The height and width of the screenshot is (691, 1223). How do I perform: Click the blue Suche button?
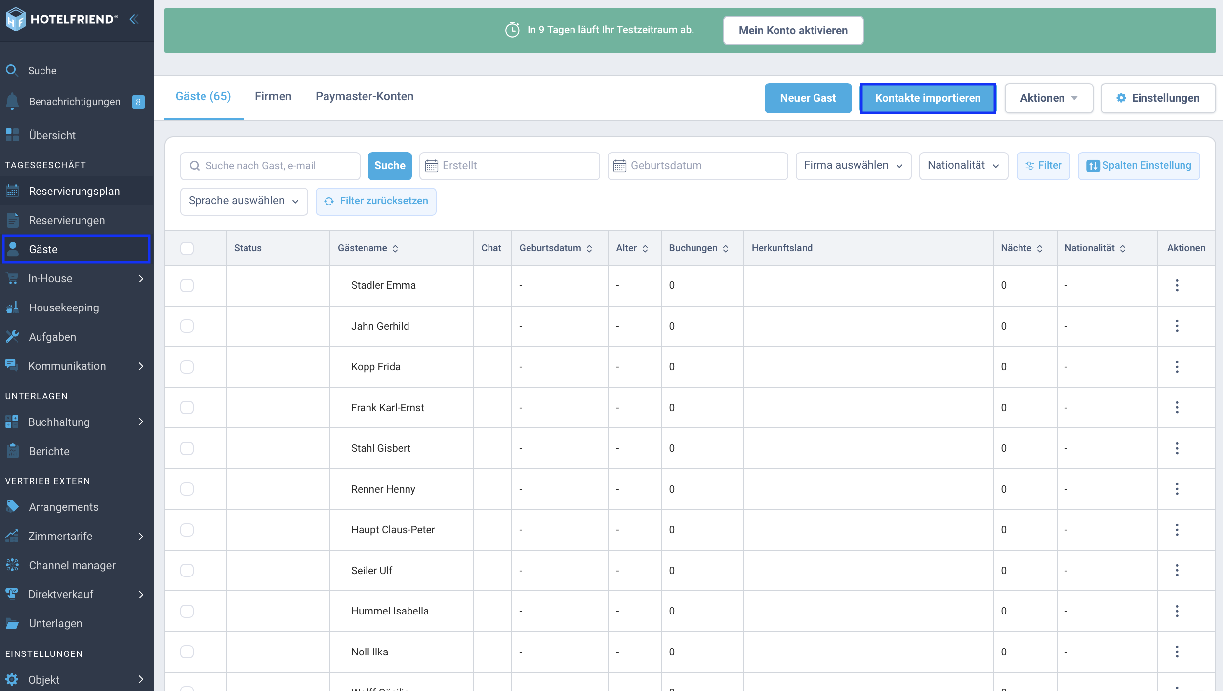point(390,166)
